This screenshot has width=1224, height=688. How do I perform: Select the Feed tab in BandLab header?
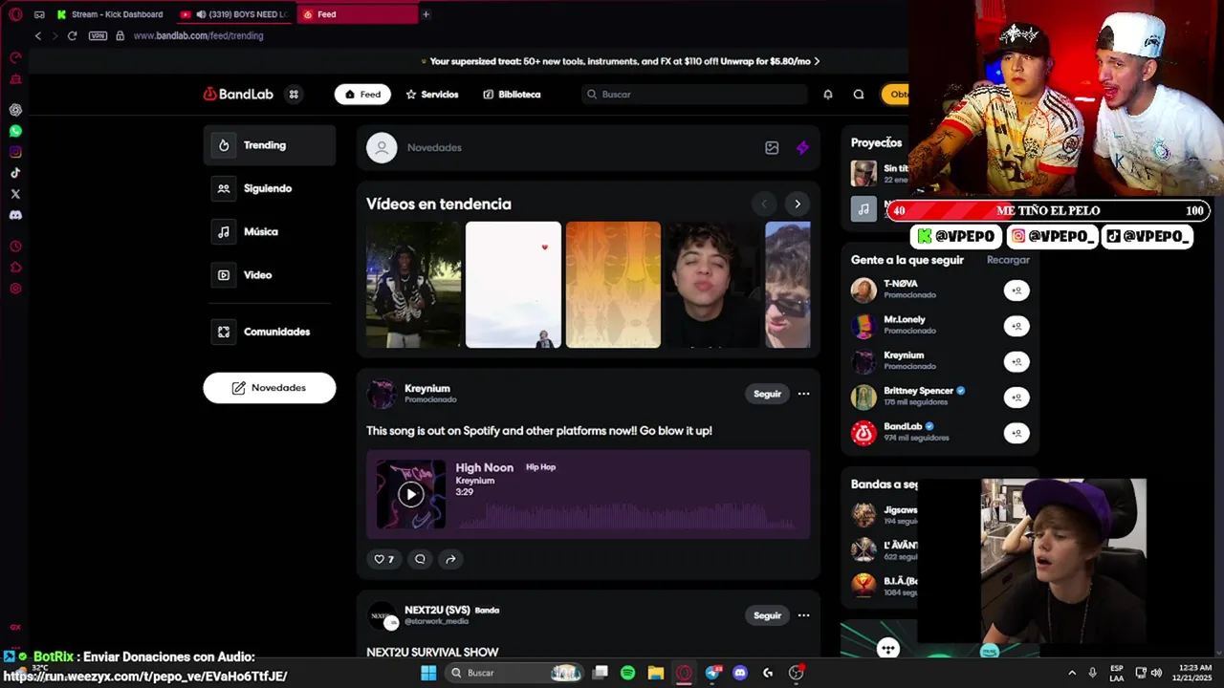pos(362,95)
